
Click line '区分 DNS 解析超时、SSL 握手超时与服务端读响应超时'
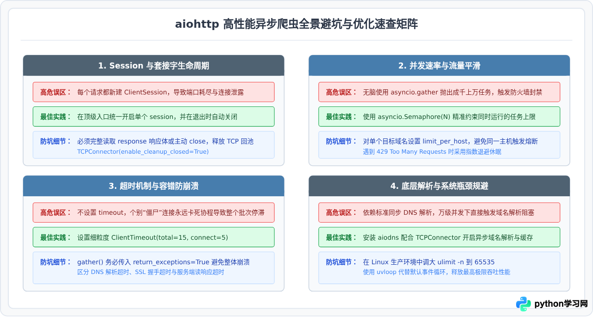pos(151,272)
